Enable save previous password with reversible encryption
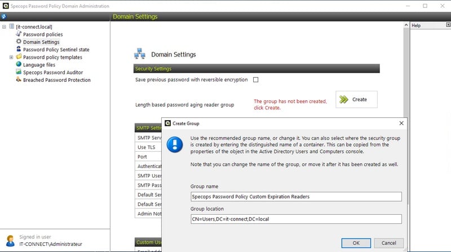Screen dimensions: 451x252 (x=256, y=79)
